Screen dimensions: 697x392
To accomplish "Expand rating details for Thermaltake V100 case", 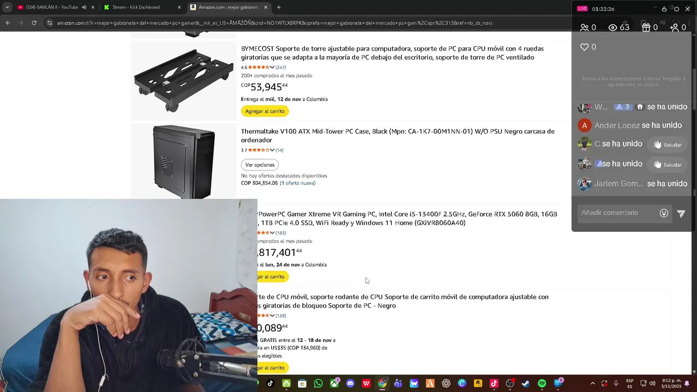I will coord(272,150).
